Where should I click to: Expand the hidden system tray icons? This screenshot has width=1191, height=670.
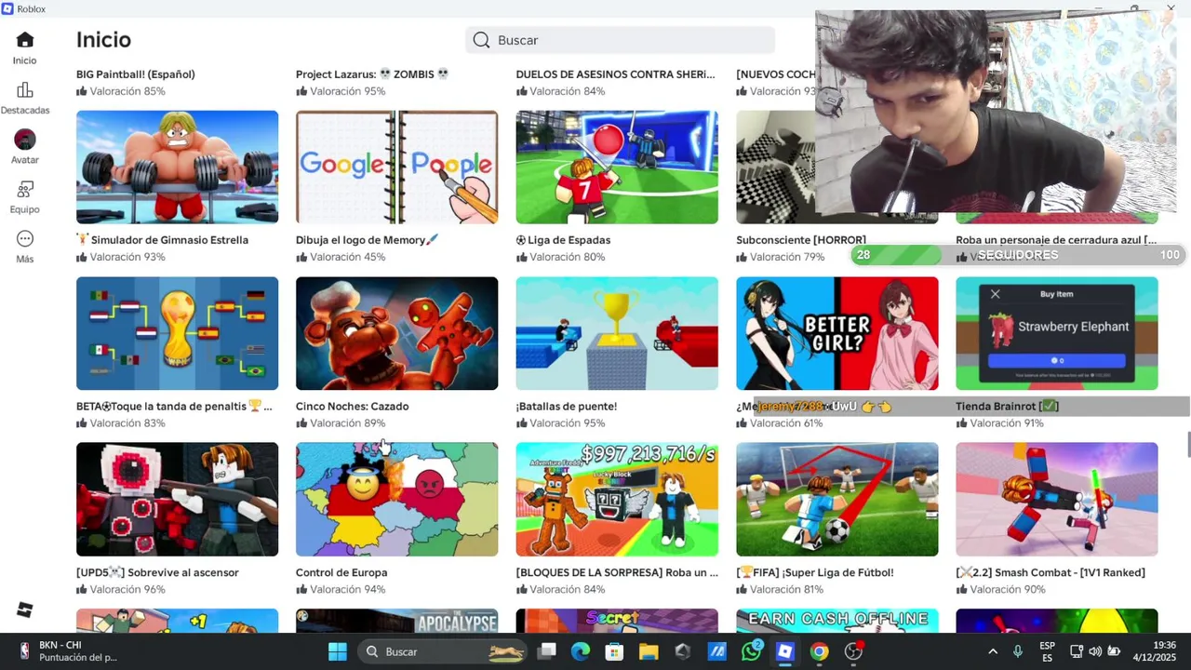[993, 651]
